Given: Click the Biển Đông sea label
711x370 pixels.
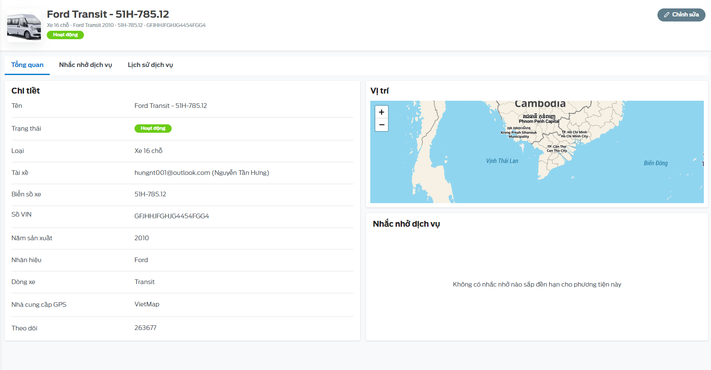Looking at the screenshot, I should [655, 163].
